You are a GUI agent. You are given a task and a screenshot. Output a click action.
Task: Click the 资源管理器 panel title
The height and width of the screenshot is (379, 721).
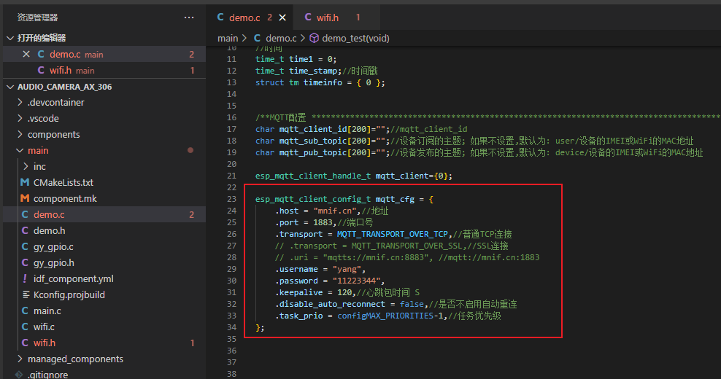pyautogui.click(x=38, y=17)
